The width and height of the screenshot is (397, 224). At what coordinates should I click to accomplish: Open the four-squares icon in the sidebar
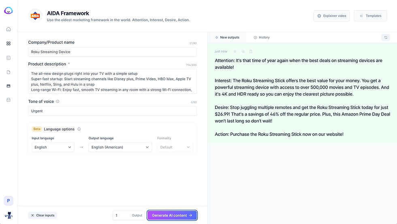tap(9, 43)
